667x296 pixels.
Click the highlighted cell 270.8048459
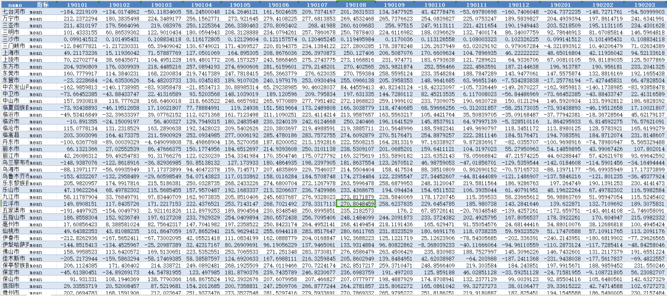(356, 203)
